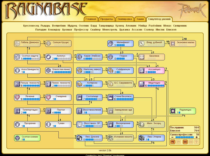Click the Влад. дубиной skill icon
This screenshot has width=210, height=156.
click(x=142, y=44)
